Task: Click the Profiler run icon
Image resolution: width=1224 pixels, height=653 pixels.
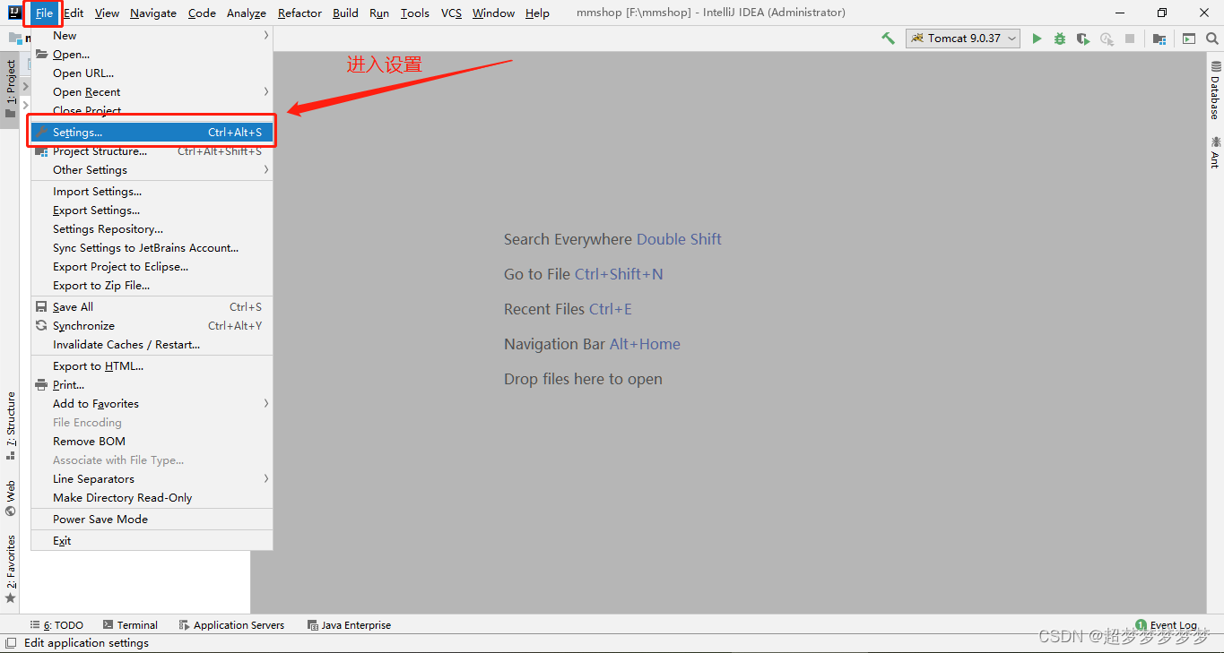Action: point(1107,39)
